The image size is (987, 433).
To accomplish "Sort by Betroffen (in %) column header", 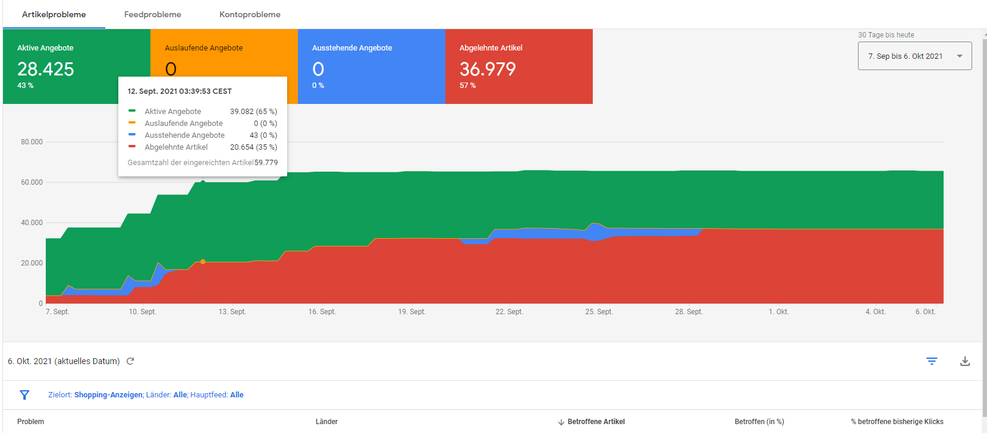I will click(x=759, y=422).
